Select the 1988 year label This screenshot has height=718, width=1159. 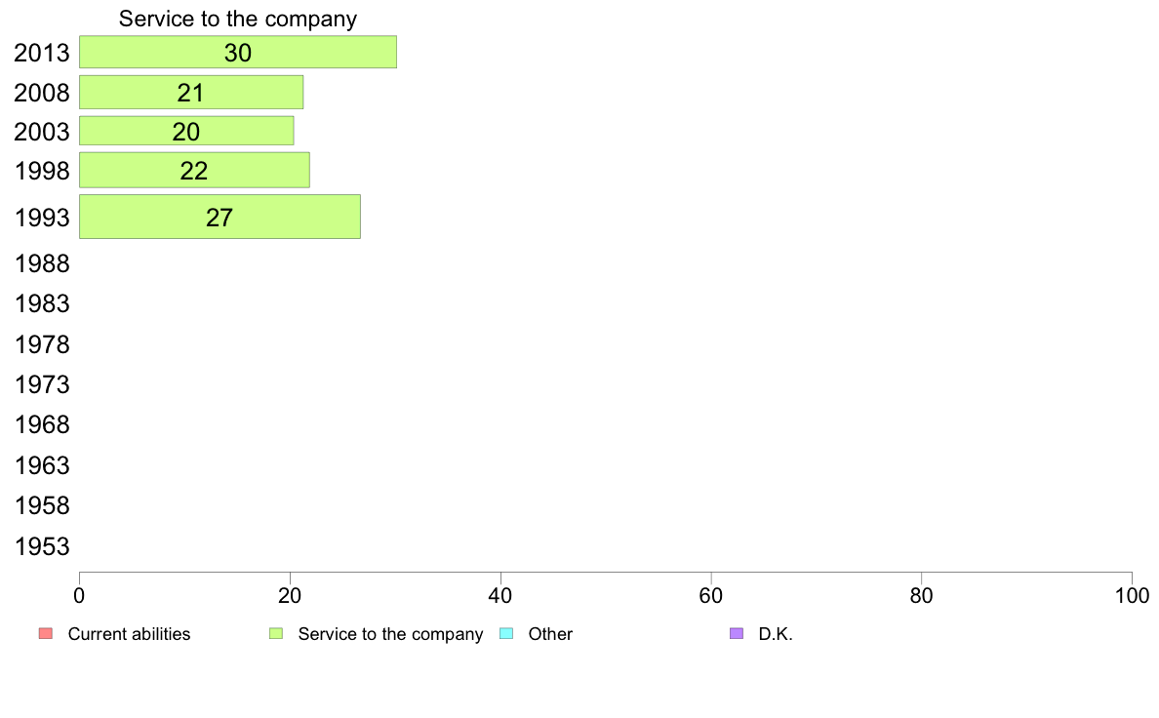point(42,264)
